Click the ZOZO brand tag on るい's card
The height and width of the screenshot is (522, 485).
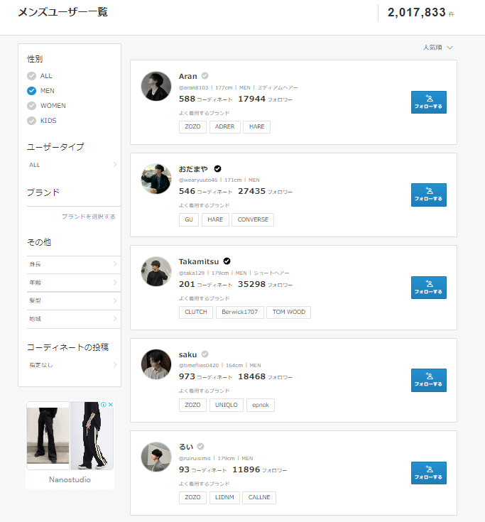[192, 498]
